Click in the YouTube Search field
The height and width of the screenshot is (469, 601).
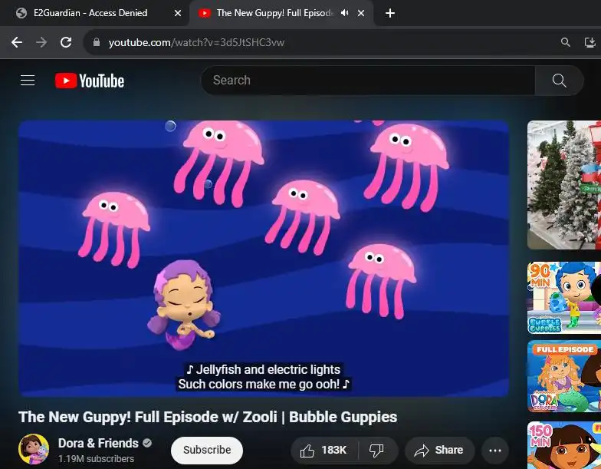(x=368, y=81)
